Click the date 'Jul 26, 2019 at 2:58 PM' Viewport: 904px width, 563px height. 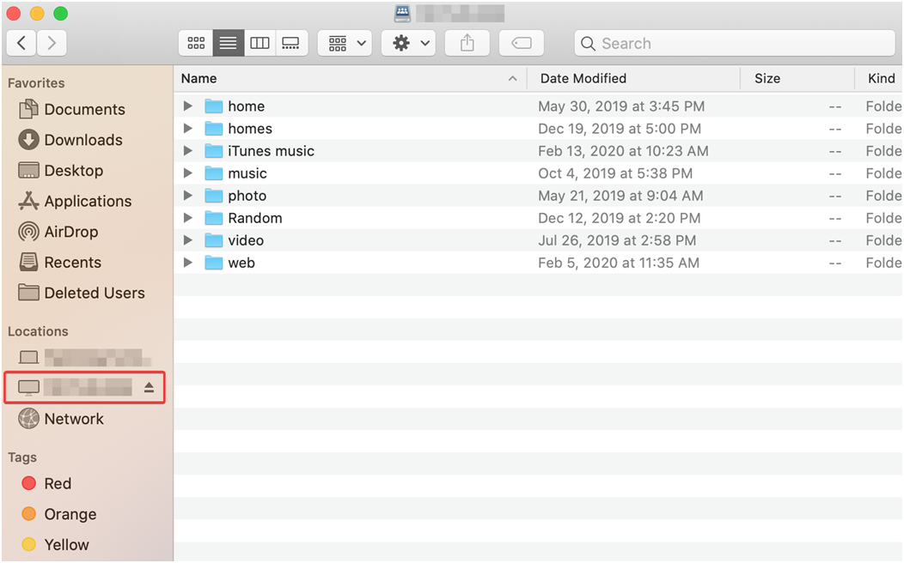(617, 240)
